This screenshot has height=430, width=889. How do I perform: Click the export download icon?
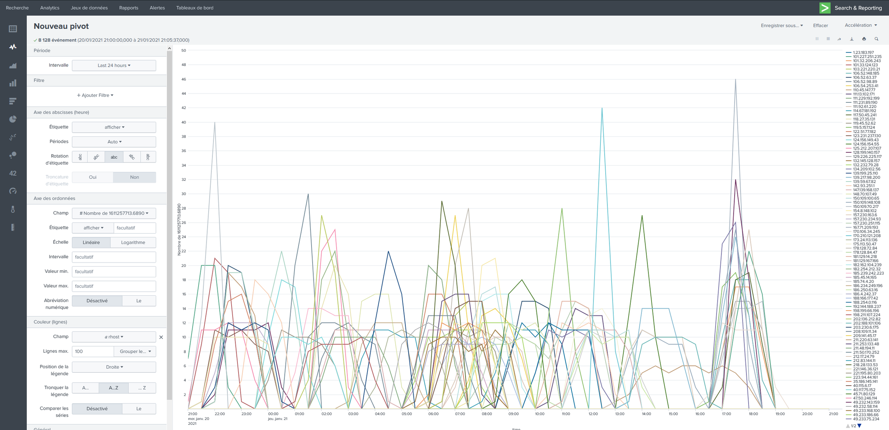pyautogui.click(x=852, y=39)
